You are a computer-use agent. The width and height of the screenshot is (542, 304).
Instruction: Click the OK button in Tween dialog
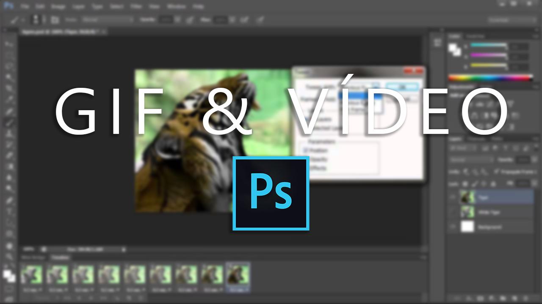point(401,86)
